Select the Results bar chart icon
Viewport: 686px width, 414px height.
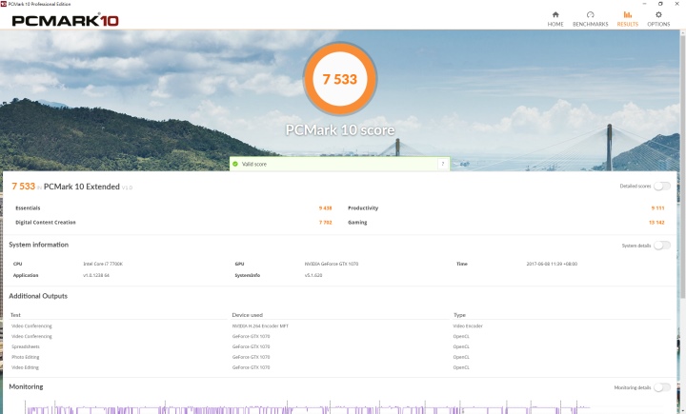(x=627, y=15)
